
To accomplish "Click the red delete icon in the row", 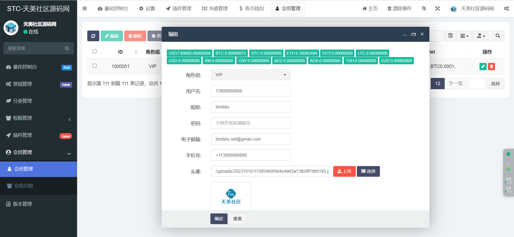I will 492,66.
